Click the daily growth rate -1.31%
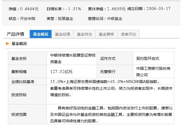Screen dimensions: 181x125 73,9
